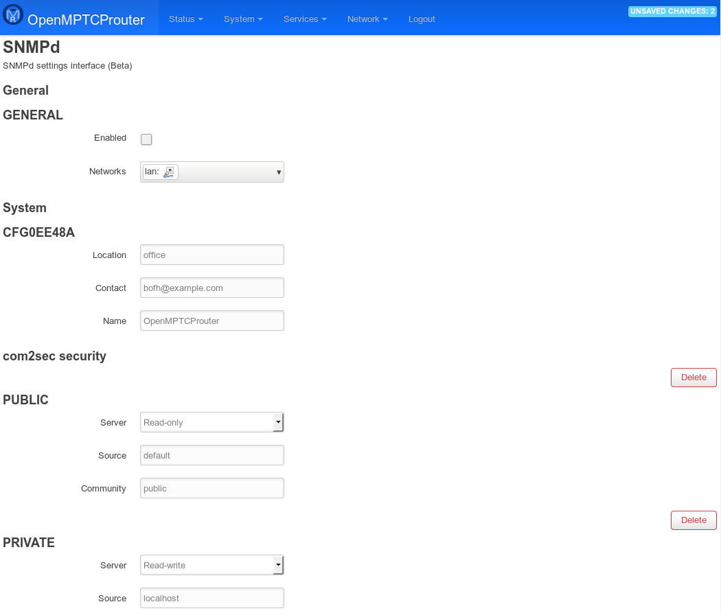Viewport: 721px width, 613px height.
Task: Click the Networks label
Action: (108, 172)
